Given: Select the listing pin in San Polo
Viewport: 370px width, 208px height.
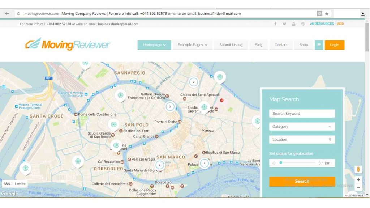Looking at the screenshot, I should click(114, 125).
